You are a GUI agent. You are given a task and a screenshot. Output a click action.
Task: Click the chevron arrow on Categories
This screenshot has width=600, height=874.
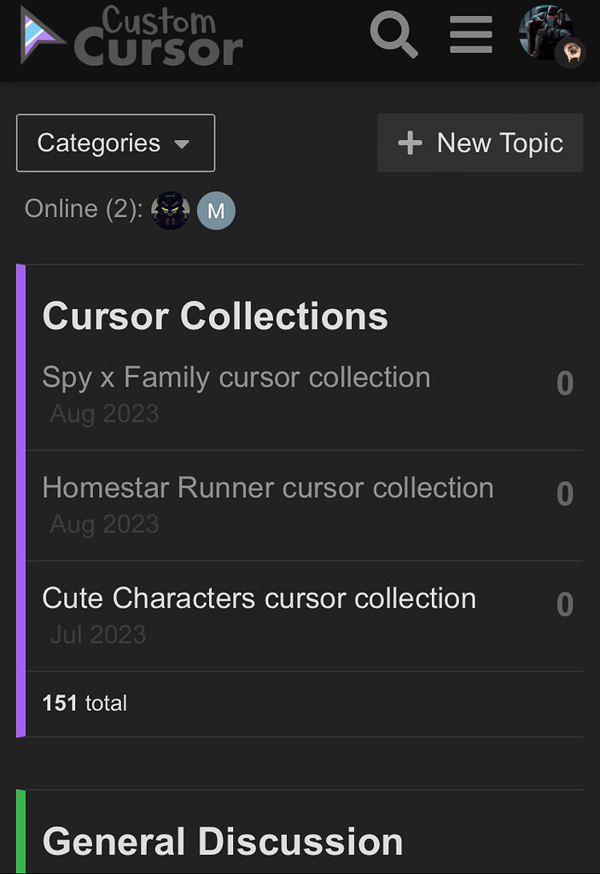point(182,145)
